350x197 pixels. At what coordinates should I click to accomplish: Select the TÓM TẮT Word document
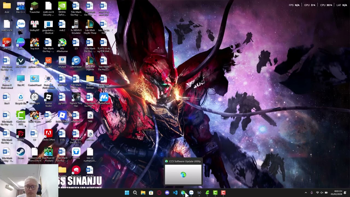(62, 80)
